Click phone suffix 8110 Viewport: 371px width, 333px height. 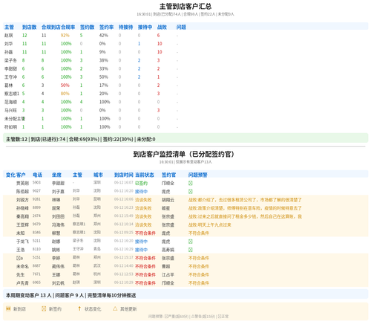click(36, 249)
